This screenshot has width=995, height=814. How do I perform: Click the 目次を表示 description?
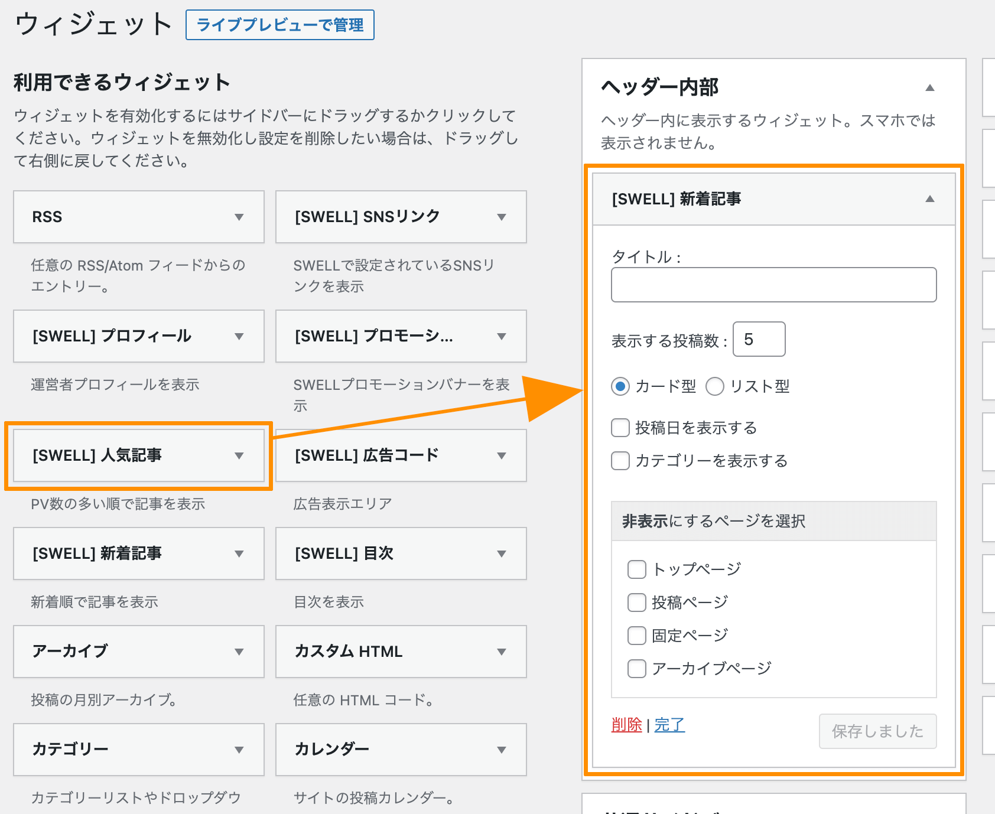(329, 602)
